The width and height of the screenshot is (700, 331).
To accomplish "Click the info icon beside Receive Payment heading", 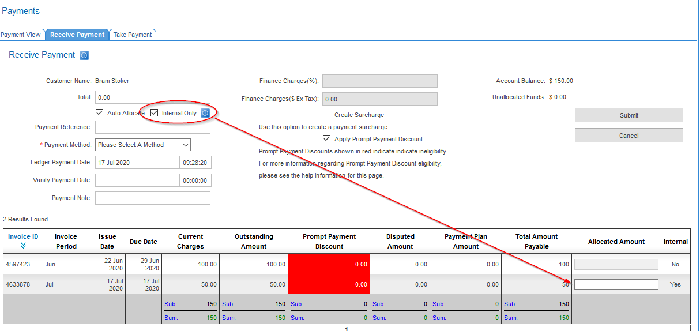I will click(x=84, y=55).
